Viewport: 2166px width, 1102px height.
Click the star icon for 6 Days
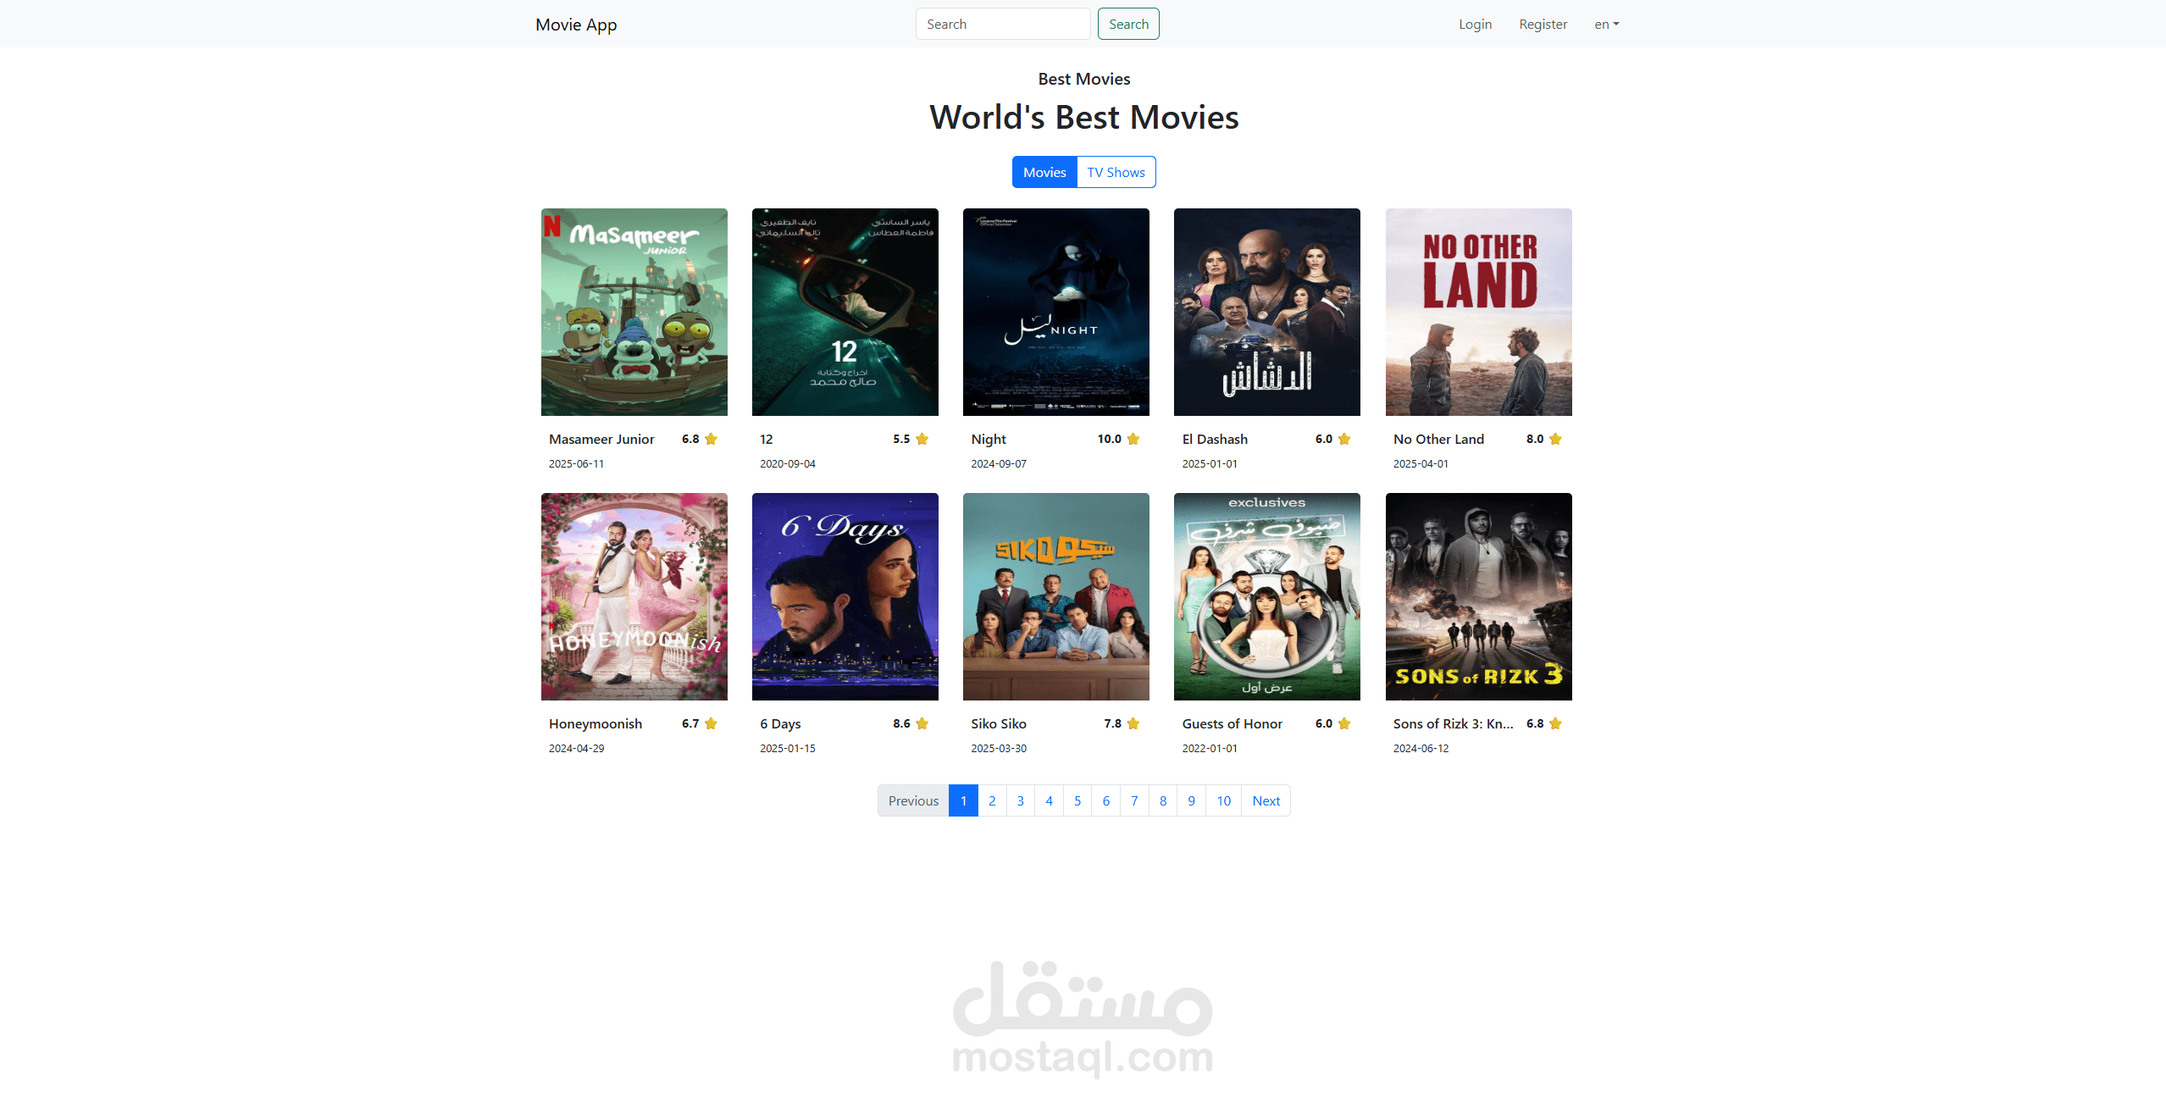pos(922,723)
